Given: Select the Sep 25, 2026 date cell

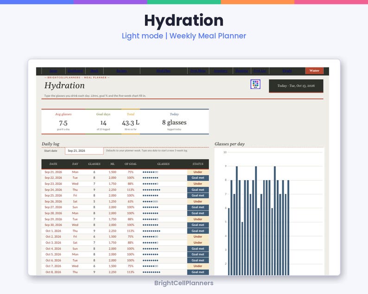Looking at the screenshot, I should coord(53,195).
